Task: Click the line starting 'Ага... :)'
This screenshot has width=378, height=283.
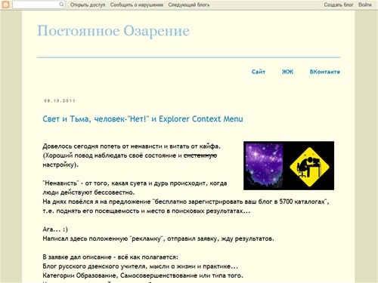Action: tap(55, 229)
